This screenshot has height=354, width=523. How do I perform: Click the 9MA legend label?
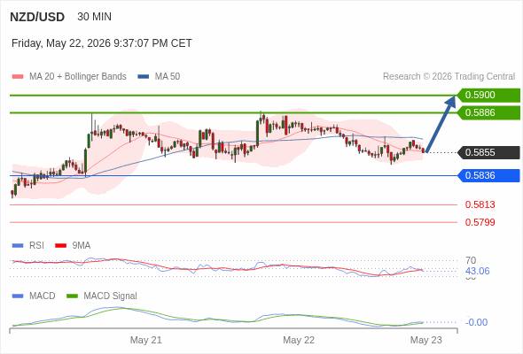click(x=82, y=246)
